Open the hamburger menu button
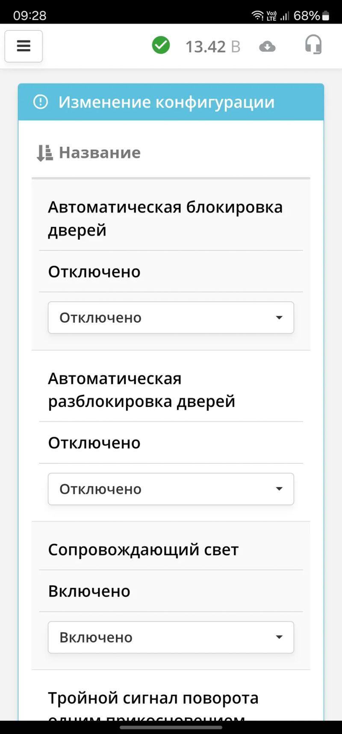342x734 pixels. click(x=24, y=46)
